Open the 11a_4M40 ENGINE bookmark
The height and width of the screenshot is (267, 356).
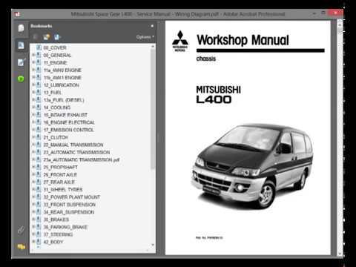click(62, 70)
